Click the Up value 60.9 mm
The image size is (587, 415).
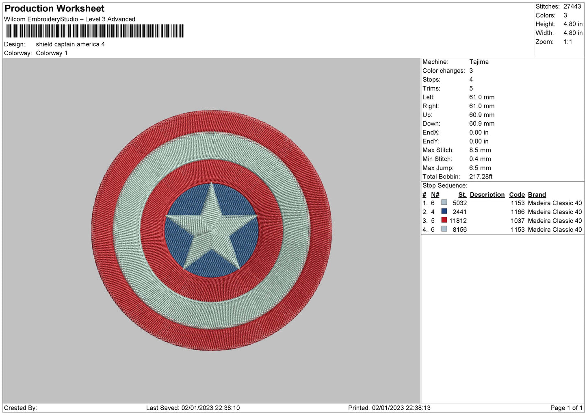pyautogui.click(x=482, y=115)
